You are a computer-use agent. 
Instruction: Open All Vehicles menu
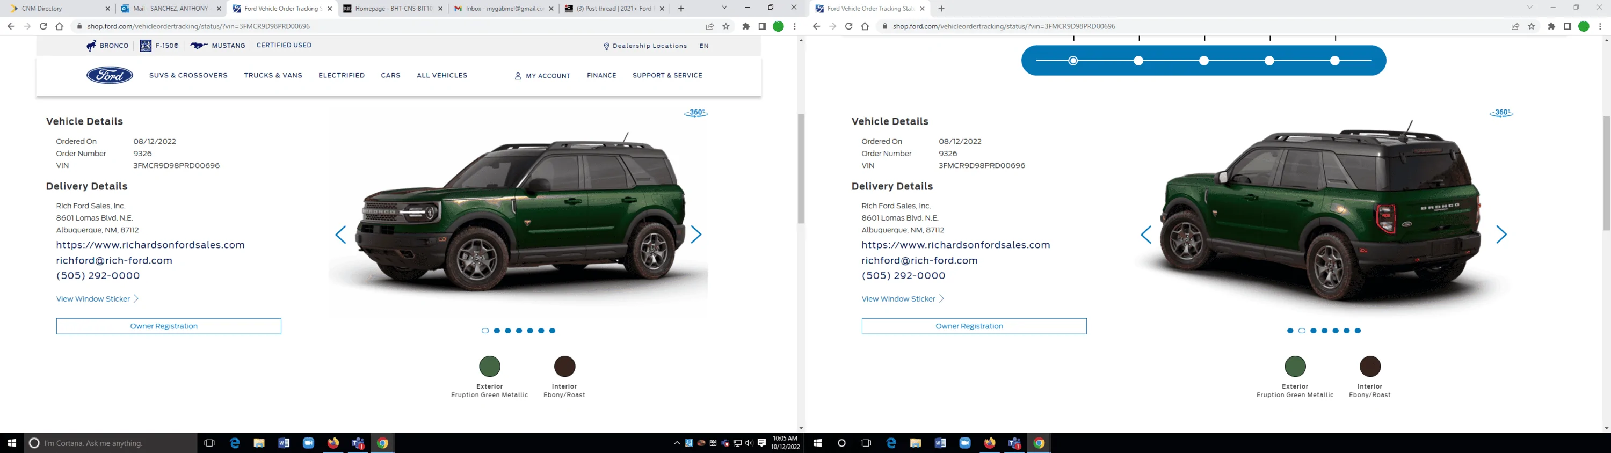coord(442,76)
